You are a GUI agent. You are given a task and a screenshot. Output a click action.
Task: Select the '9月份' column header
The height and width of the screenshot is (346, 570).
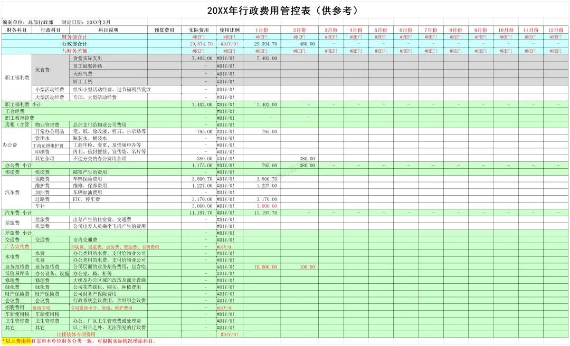coord(481,30)
